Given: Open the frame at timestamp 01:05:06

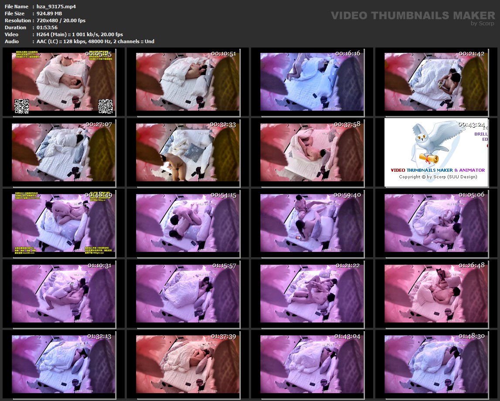Looking at the screenshot, I should click(x=436, y=223).
